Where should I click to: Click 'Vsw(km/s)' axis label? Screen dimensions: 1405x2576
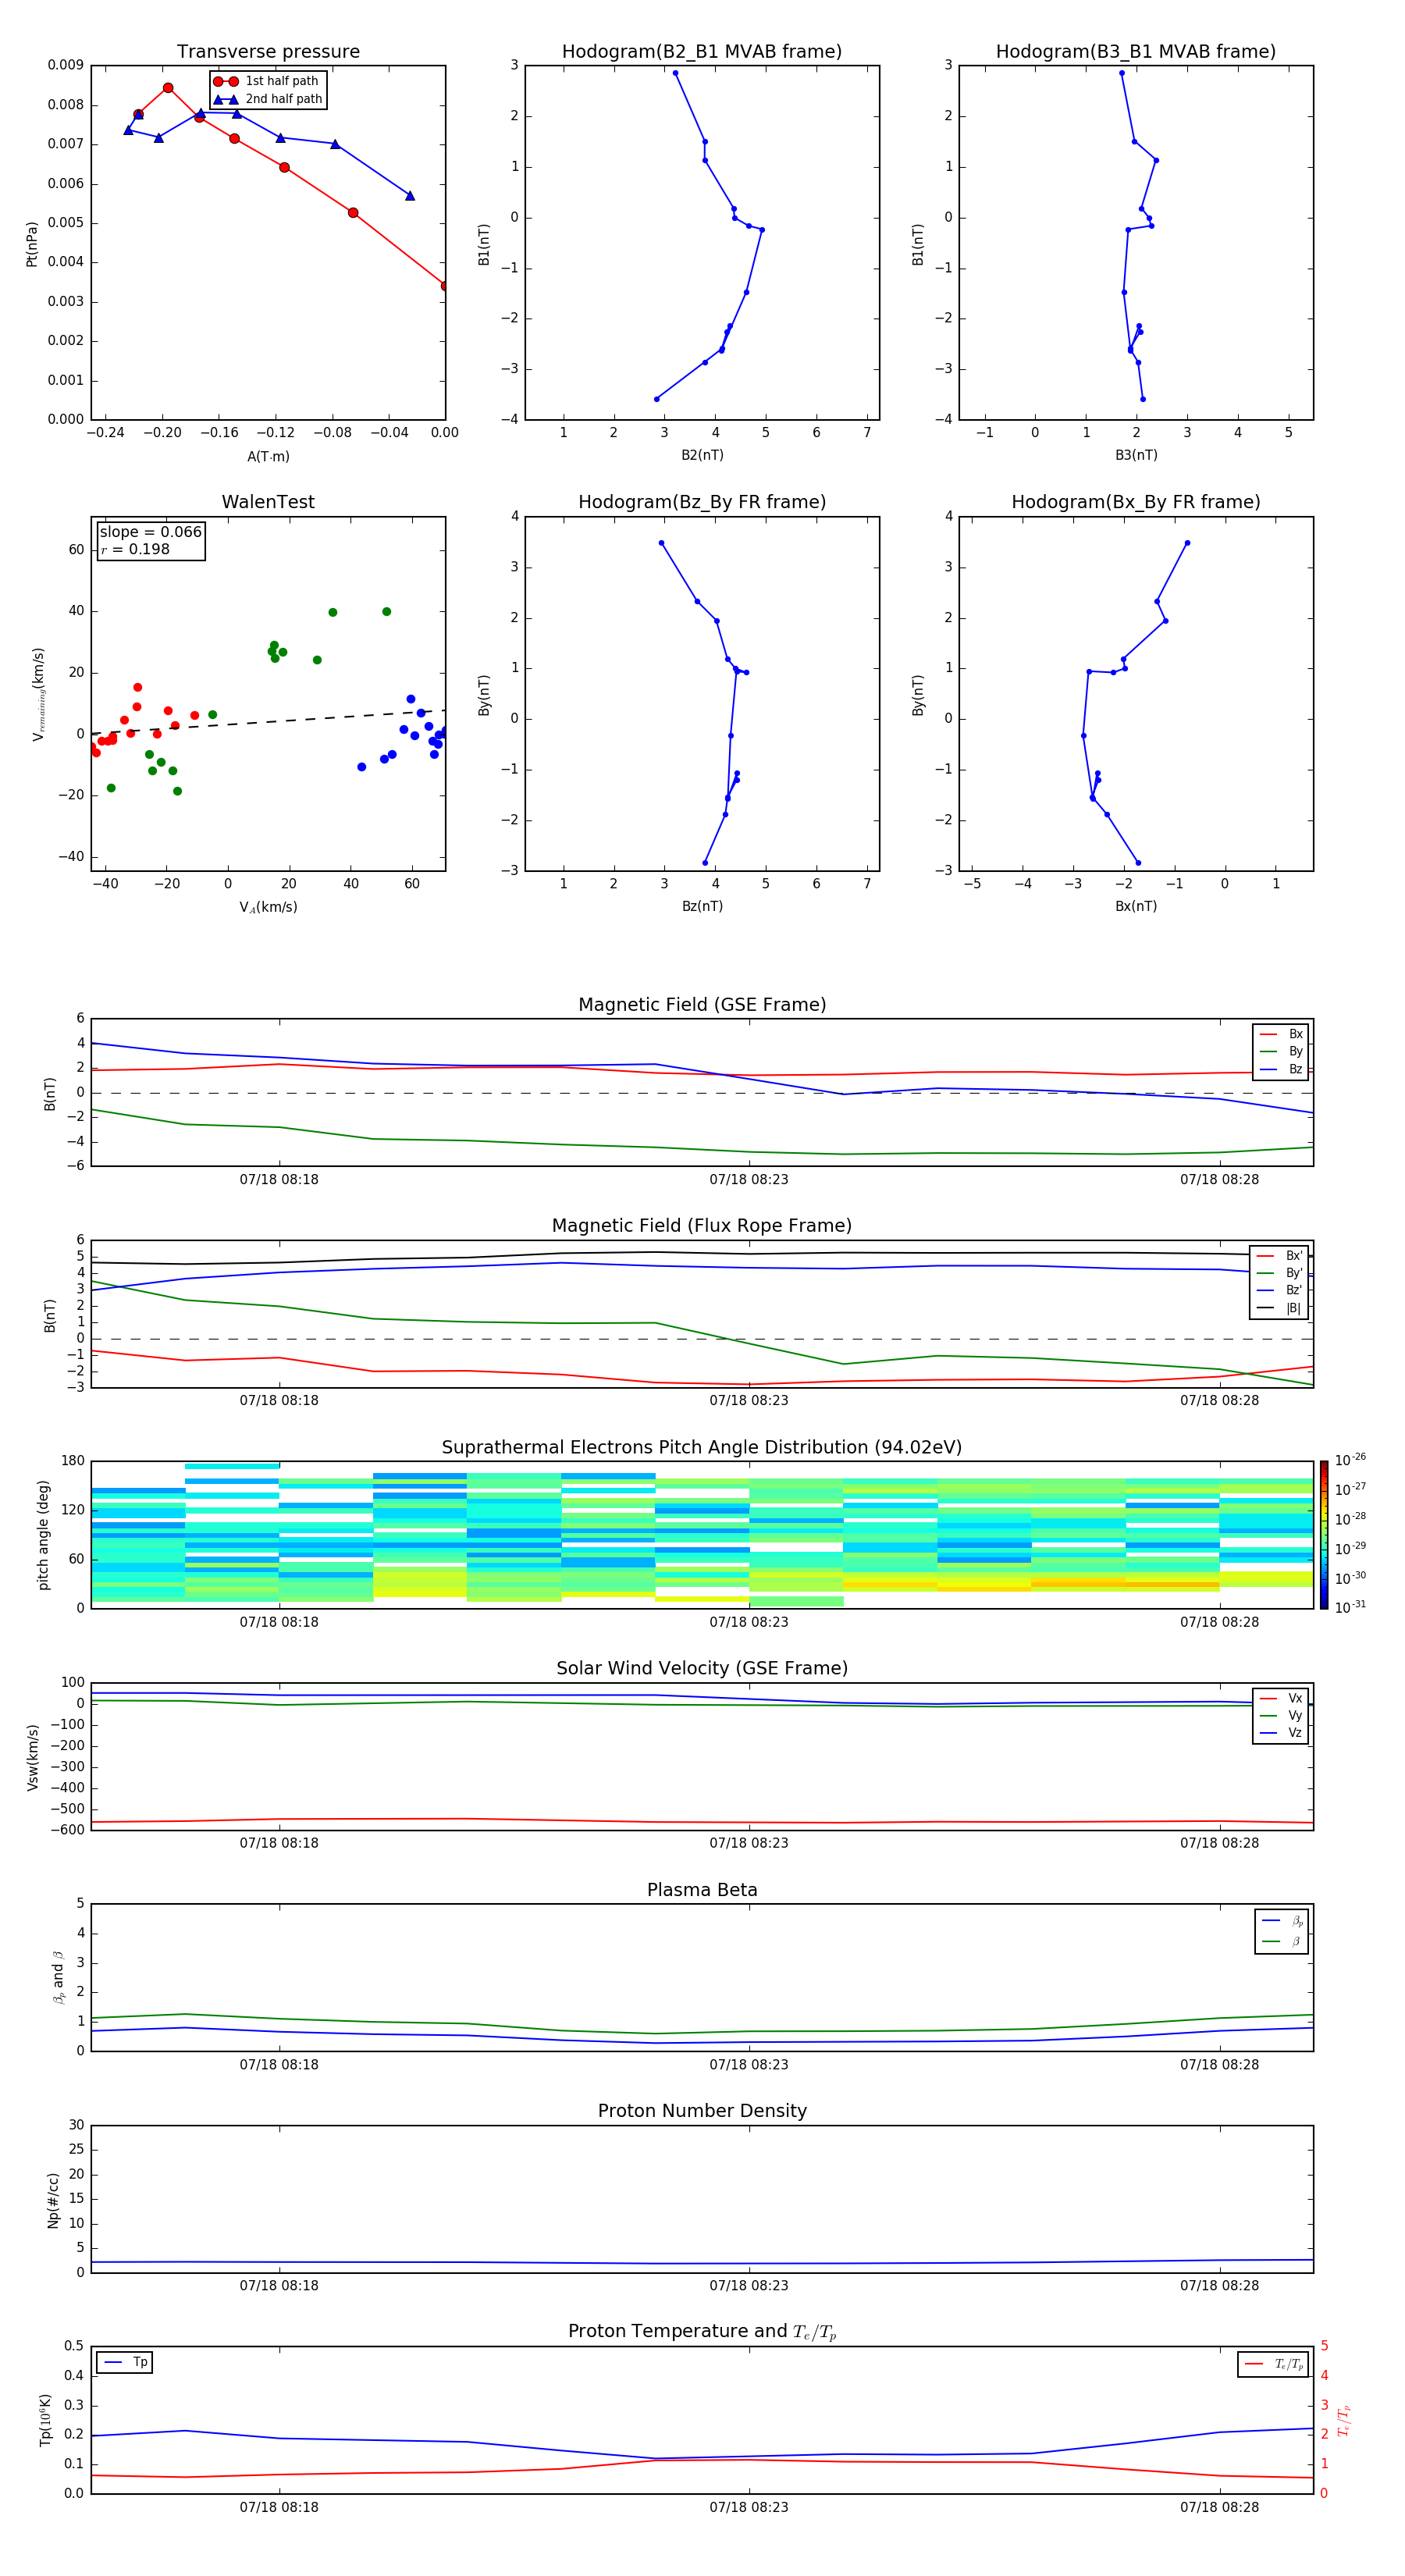point(32,1756)
